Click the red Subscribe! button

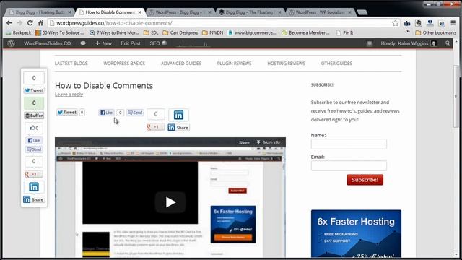click(x=365, y=180)
